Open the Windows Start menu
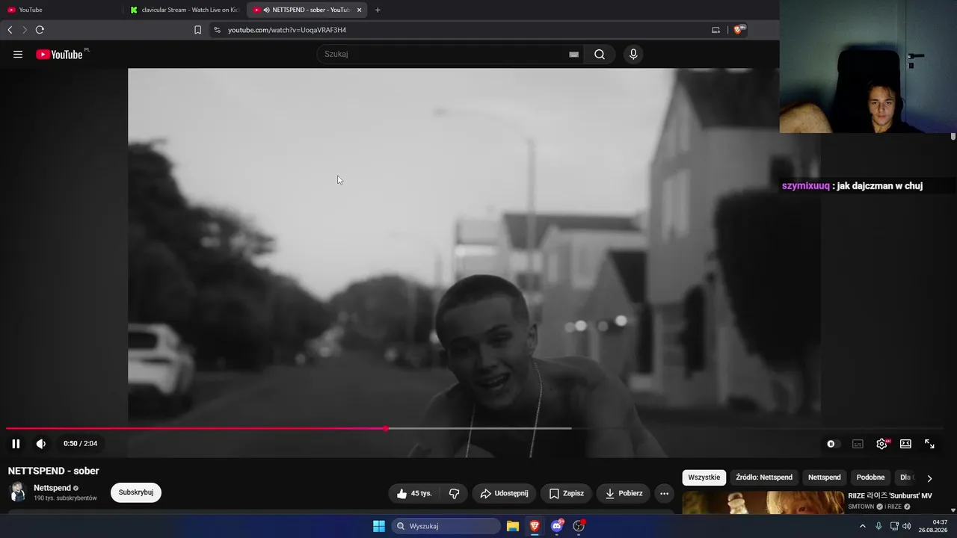Image resolution: width=957 pixels, height=538 pixels. pos(379,526)
